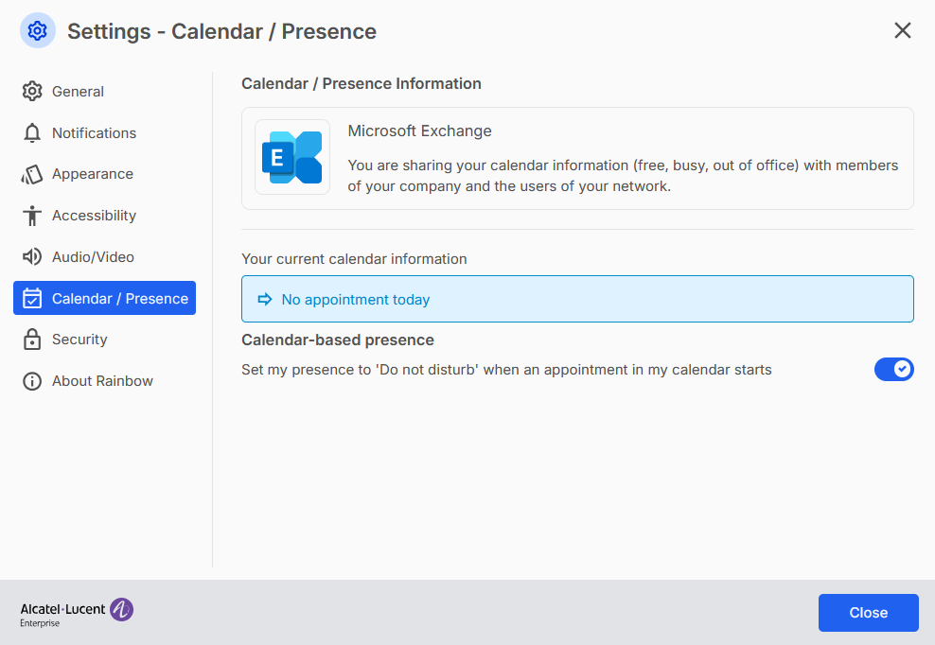Open the Audio/Video settings
Viewport: 935px width, 645px height.
pyautogui.click(x=93, y=257)
